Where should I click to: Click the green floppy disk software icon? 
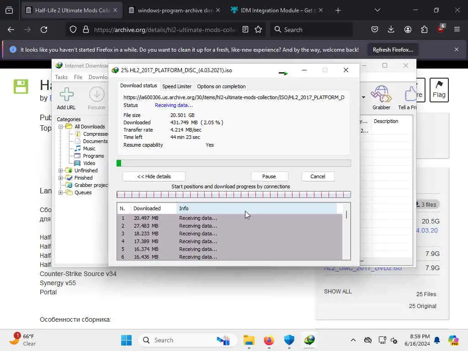coord(21,86)
